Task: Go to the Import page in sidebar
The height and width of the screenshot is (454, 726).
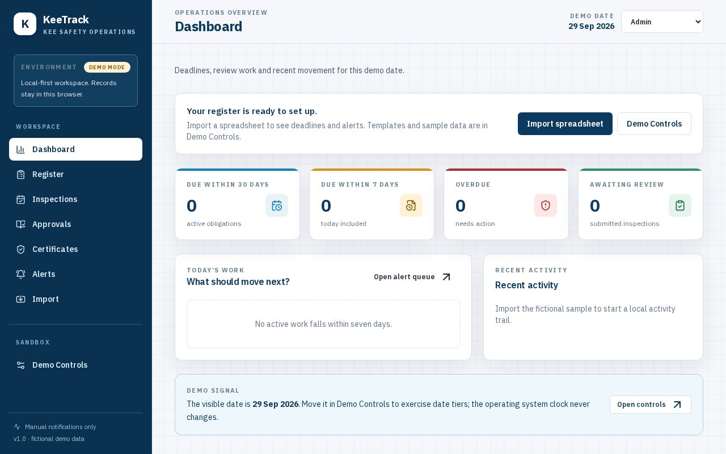Action: tap(75, 299)
